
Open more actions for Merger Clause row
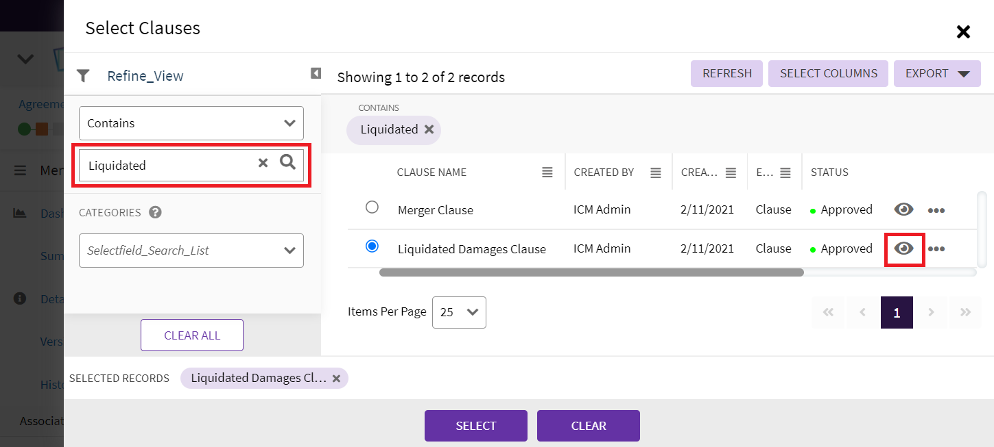[936, 210]
